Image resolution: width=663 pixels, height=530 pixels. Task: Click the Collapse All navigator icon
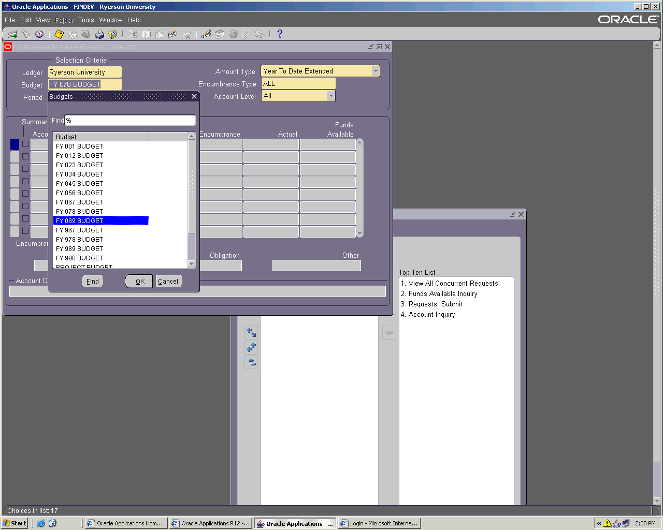point(251,362)
